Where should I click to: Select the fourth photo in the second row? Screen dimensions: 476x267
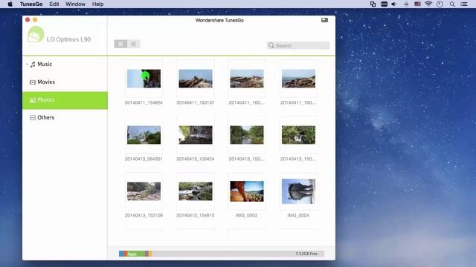click(x=298, y=135)
